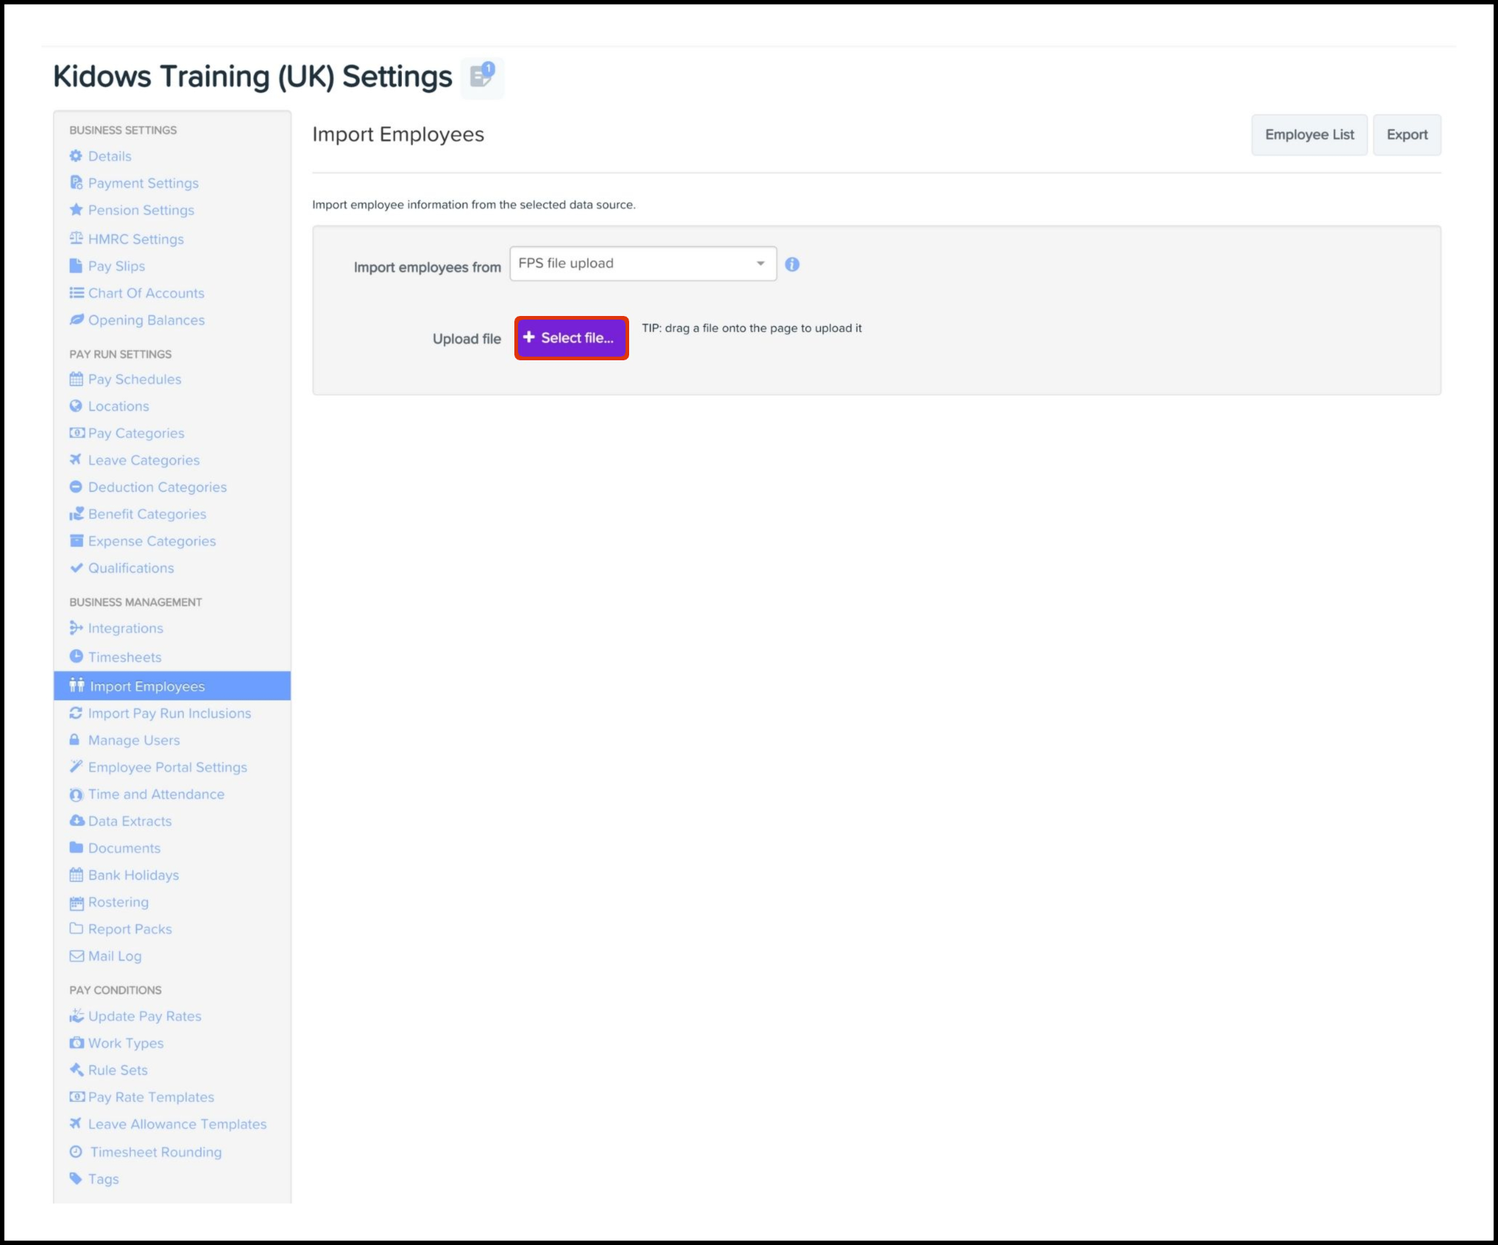This screenshot has height=1245, width=1498.
Task: Click the Export button
Action: coord(1406,135)
